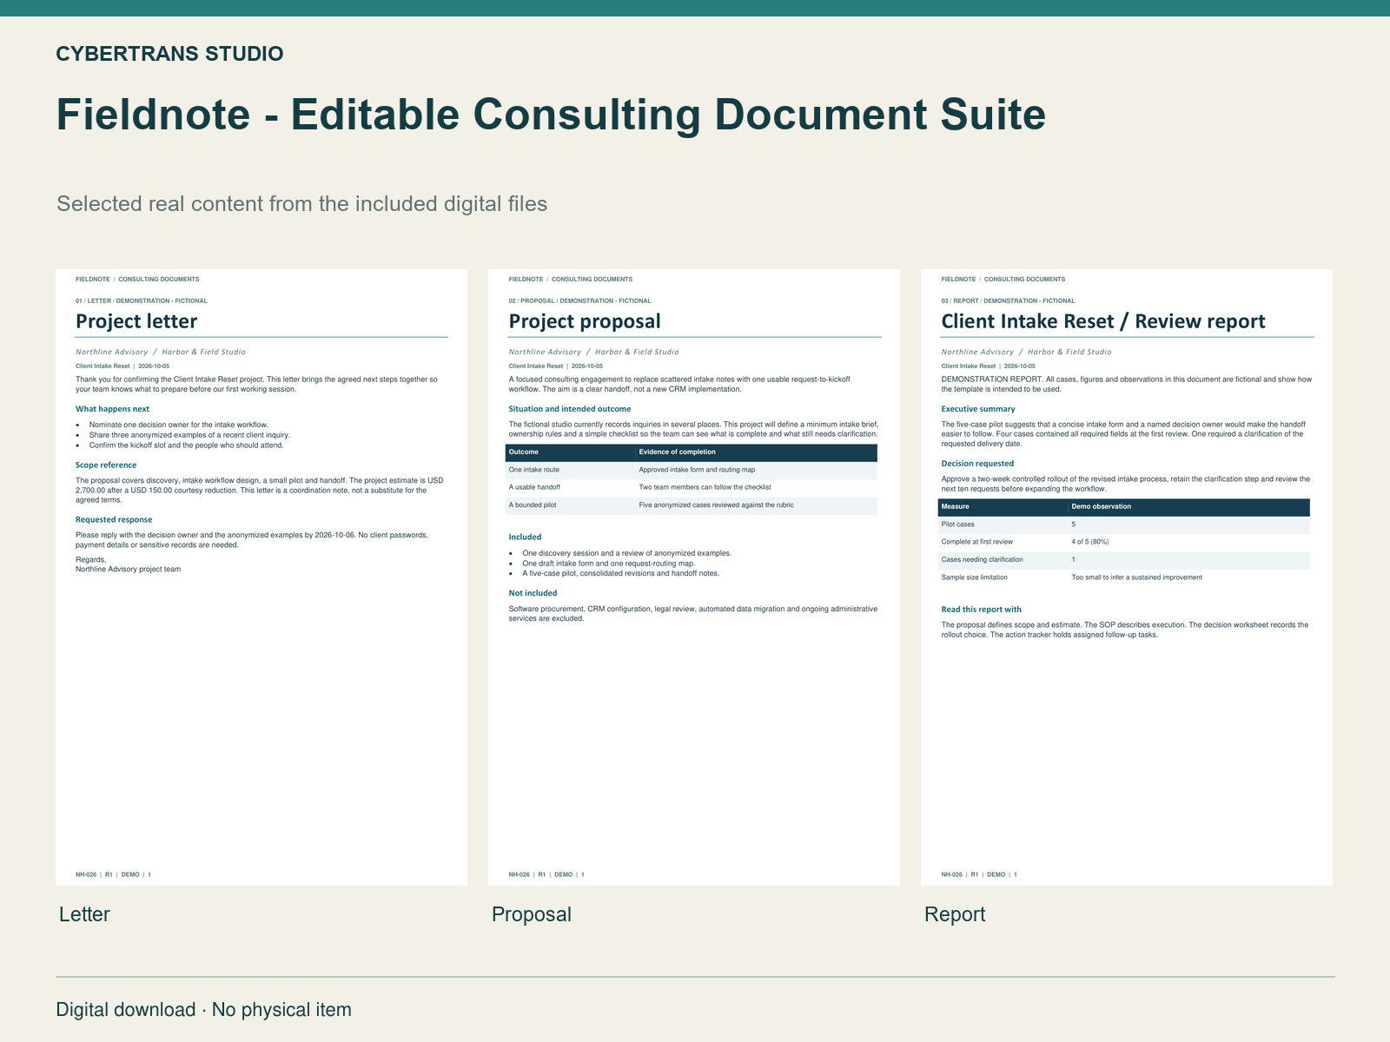Click the 'What happens next' section heading
The image size is (1390, 1042).
click(112, 409)
